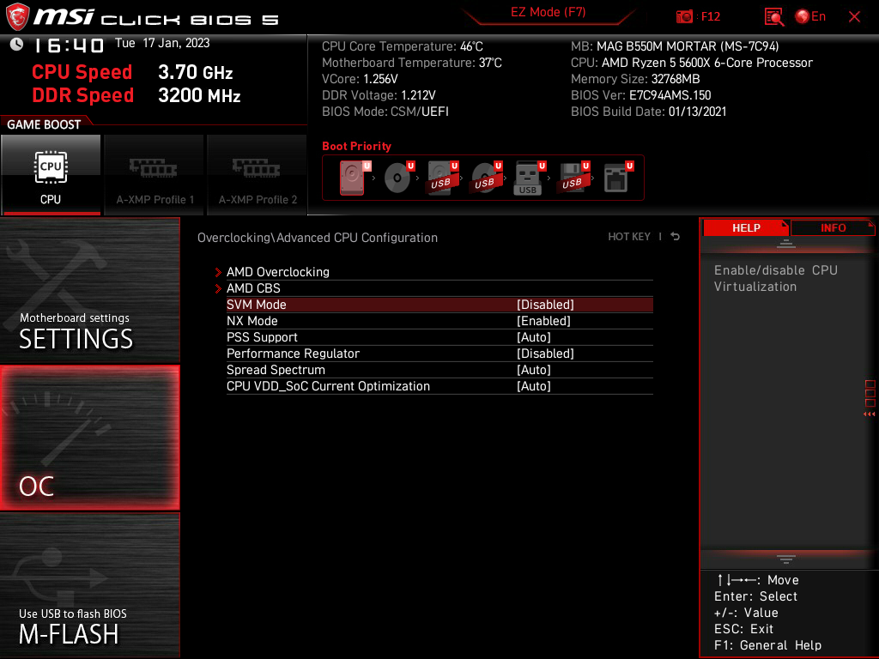Click the HOT KEY label
879x659 pixels.
[629, 237]
